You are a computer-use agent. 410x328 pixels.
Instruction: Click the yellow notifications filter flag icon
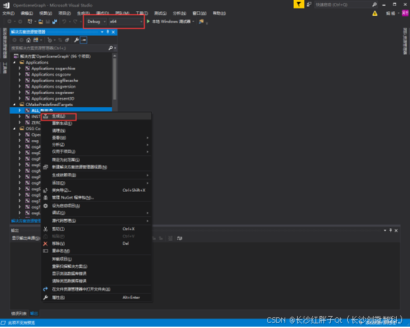(298, 5)
